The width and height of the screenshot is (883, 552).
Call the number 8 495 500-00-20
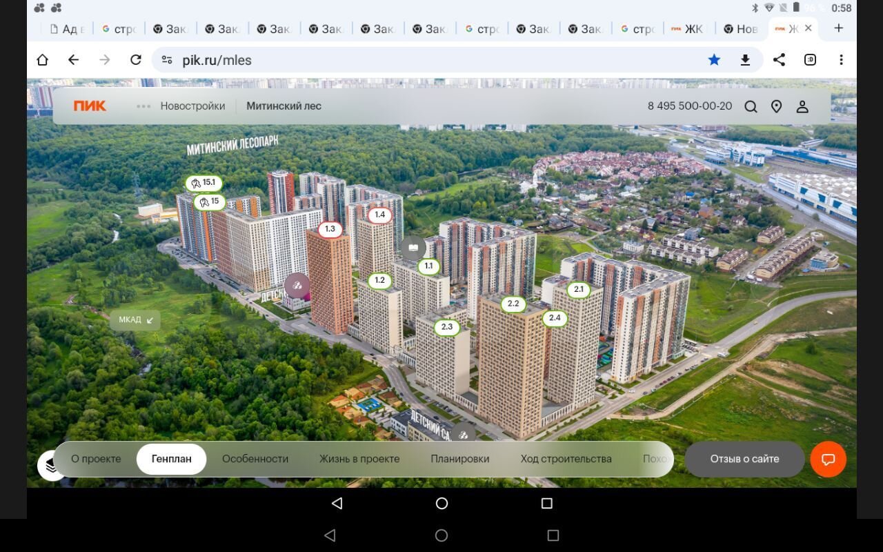click(x=690, y=106)
